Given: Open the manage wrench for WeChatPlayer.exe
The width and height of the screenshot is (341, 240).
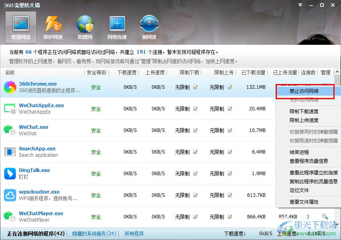Looking at the screenshot, I should click(325, 216).
